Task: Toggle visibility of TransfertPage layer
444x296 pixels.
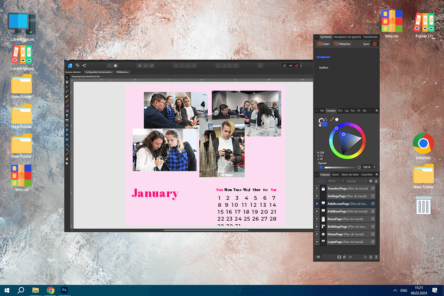Action: (x=373, y=188)
